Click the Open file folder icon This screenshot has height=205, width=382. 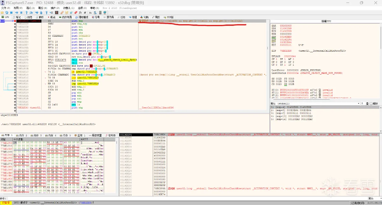pyautogui.click(x=2, y=12)
